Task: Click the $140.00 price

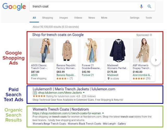Action: pyautogui.click(x=137, y=72)
